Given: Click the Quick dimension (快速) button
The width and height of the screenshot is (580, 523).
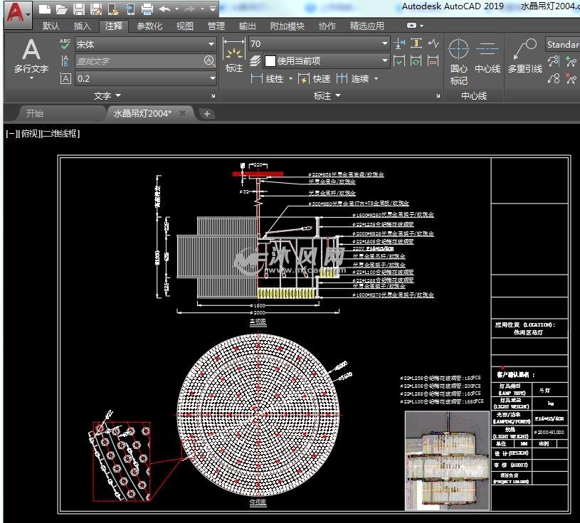Looking at the screenshot, I should 315,78.
